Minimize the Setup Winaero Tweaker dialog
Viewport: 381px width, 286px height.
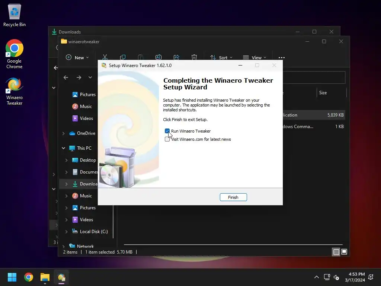pyautogui.click(x=240, y=65)
